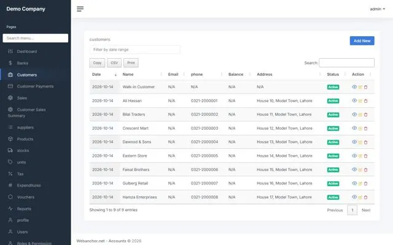
Task: Go to Previous page
Action: (335, 210)
